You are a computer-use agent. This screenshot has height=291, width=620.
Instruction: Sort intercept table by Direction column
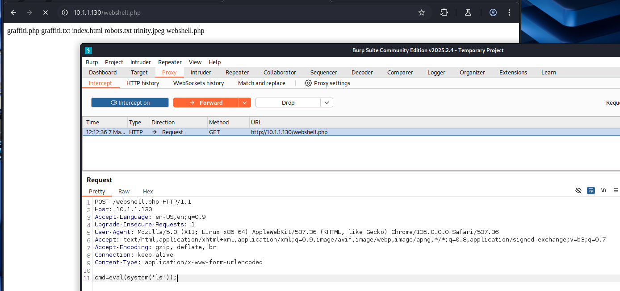178,122
